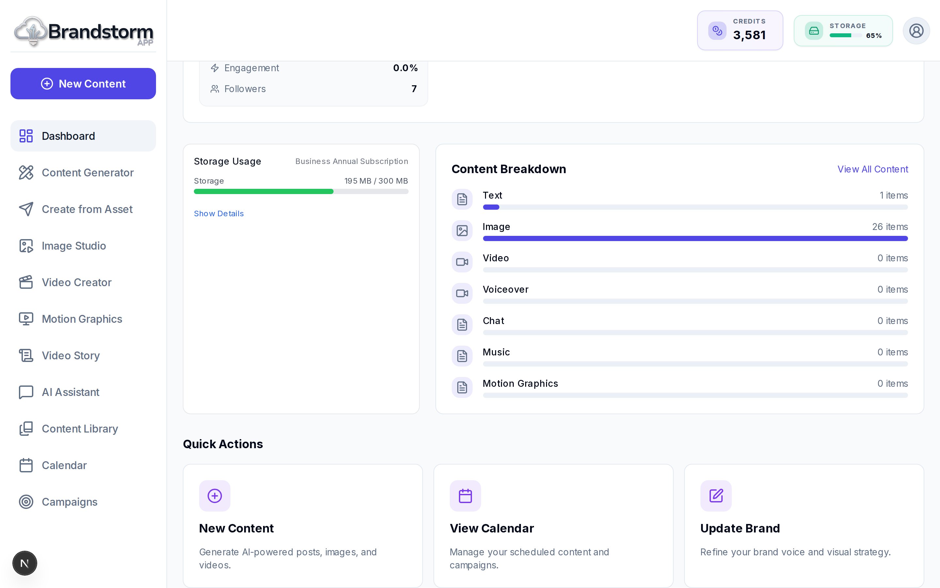
Task: Open AI Assistant
Action: tap(83, 392)
